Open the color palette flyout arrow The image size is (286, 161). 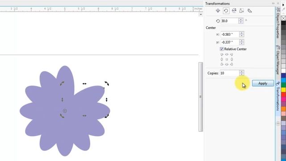[283, 5]
